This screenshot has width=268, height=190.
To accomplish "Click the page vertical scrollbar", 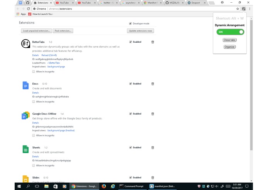I will click(251, 85).
